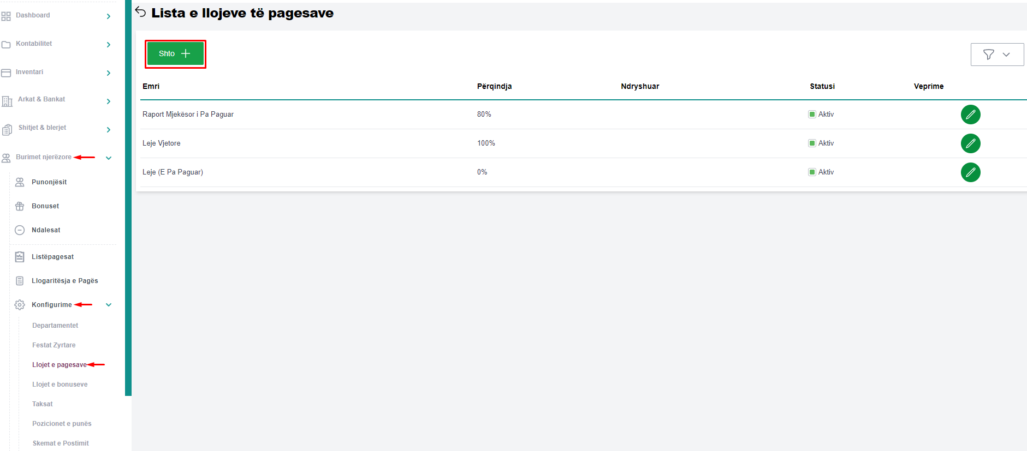Click the Punonjësit people icon in sidebar
This screenshot has width=1027, height=451.
pyautogui.click(x=20, y=182)
